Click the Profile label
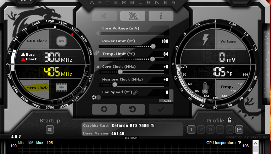Viewport: 271px width, 154px height. coord(215,121)
